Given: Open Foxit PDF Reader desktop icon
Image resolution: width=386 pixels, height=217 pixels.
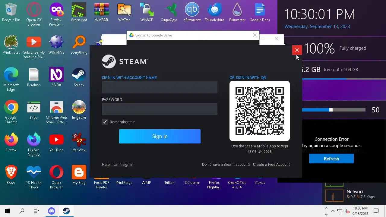Looking at the screenshot, I should [x=102, y=183].
